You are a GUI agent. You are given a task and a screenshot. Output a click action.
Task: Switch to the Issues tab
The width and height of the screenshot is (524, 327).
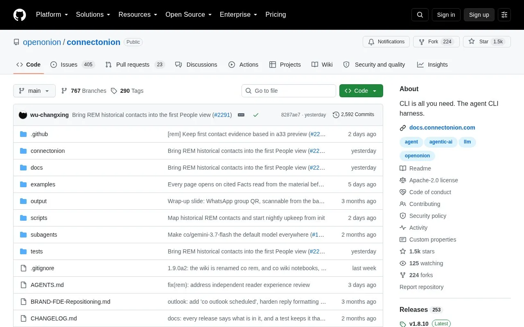[72, 65]
